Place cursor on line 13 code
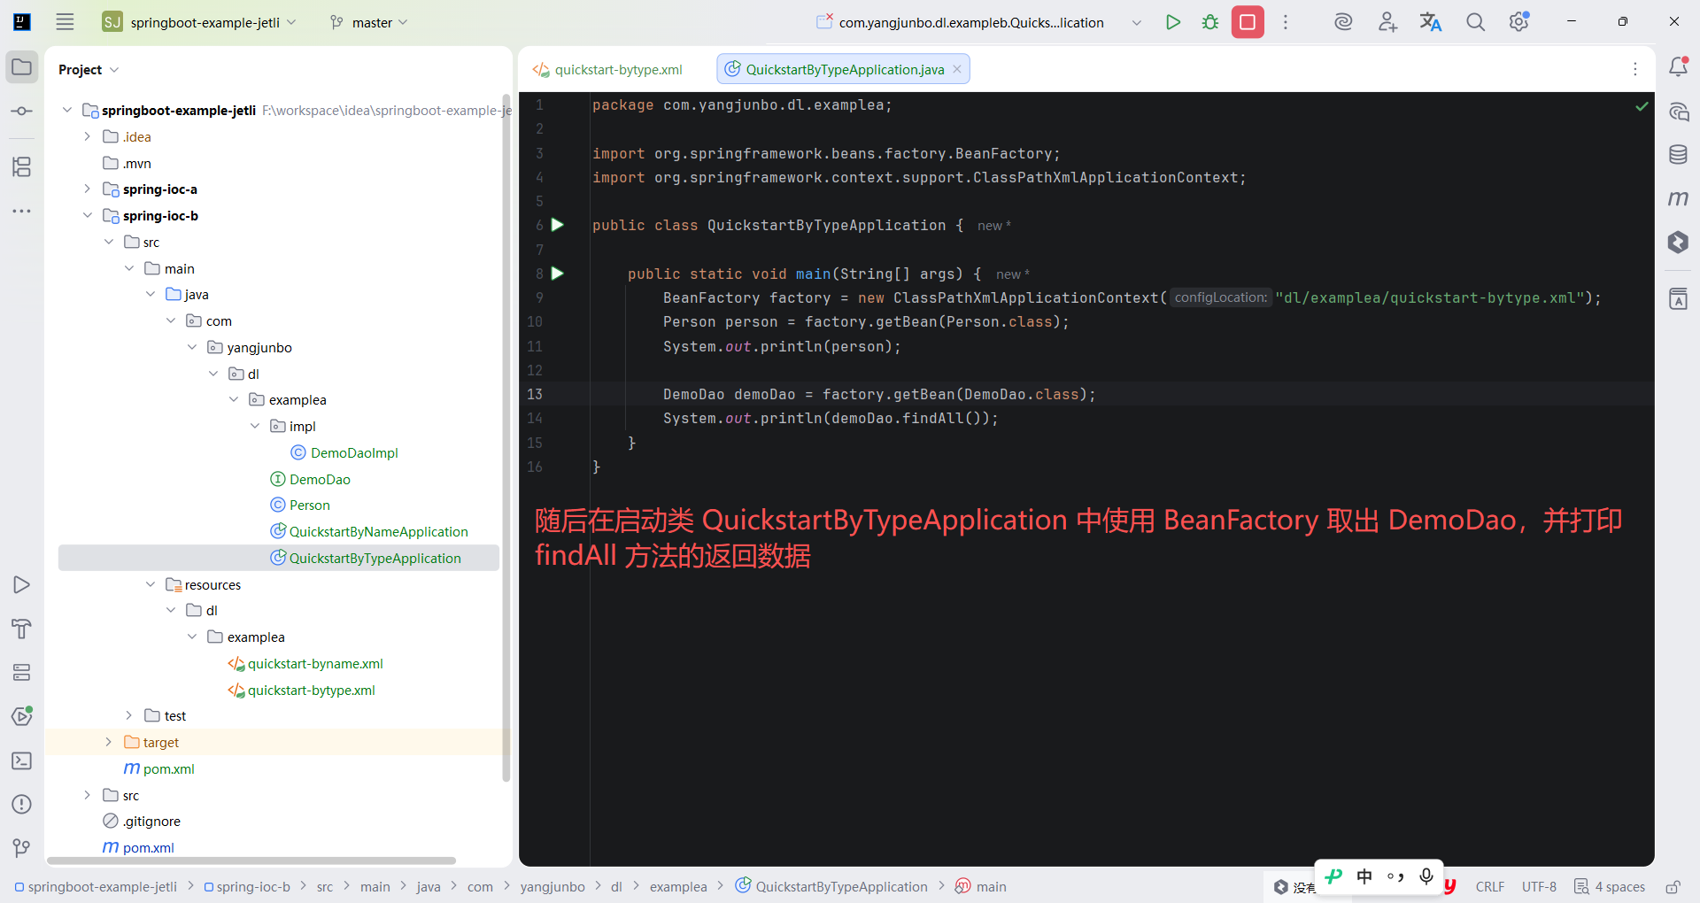This screenshot has width=1700, height=903. [x=879, y=394]
